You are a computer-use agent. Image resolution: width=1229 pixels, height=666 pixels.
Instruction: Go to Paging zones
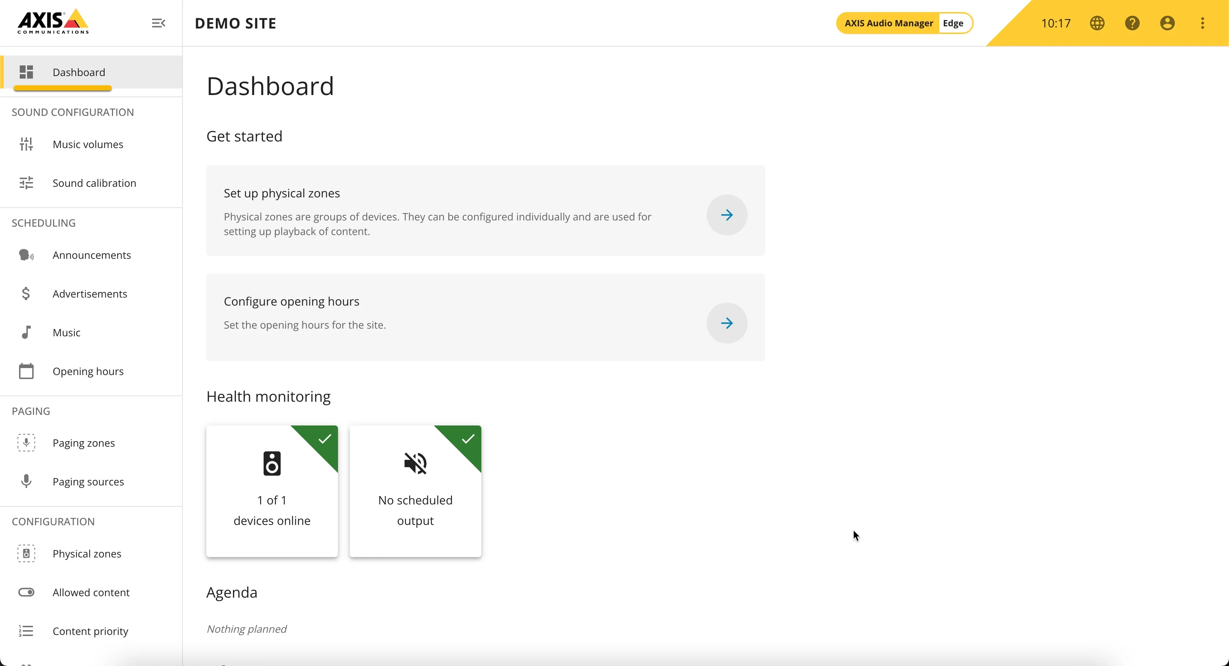pyautogui.click(x=91, y=443)
